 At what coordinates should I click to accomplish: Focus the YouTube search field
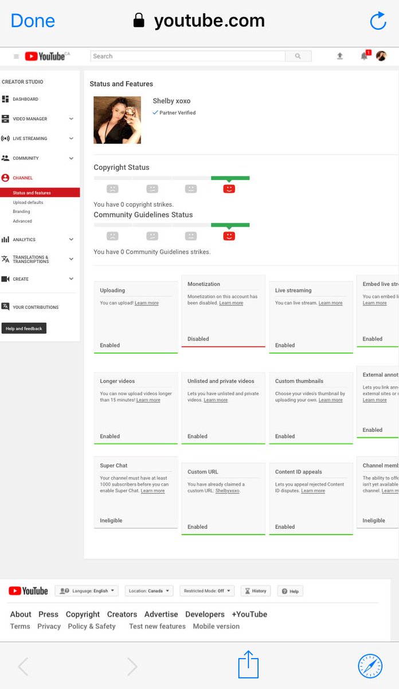click(x=187, y=56)
